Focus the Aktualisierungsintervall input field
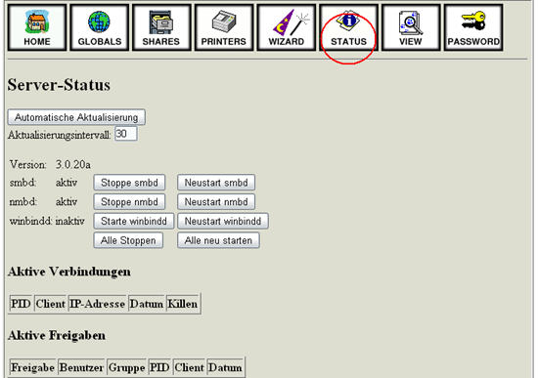The height and width of the screenshot is (378, 538). click(x=126, y=134)
